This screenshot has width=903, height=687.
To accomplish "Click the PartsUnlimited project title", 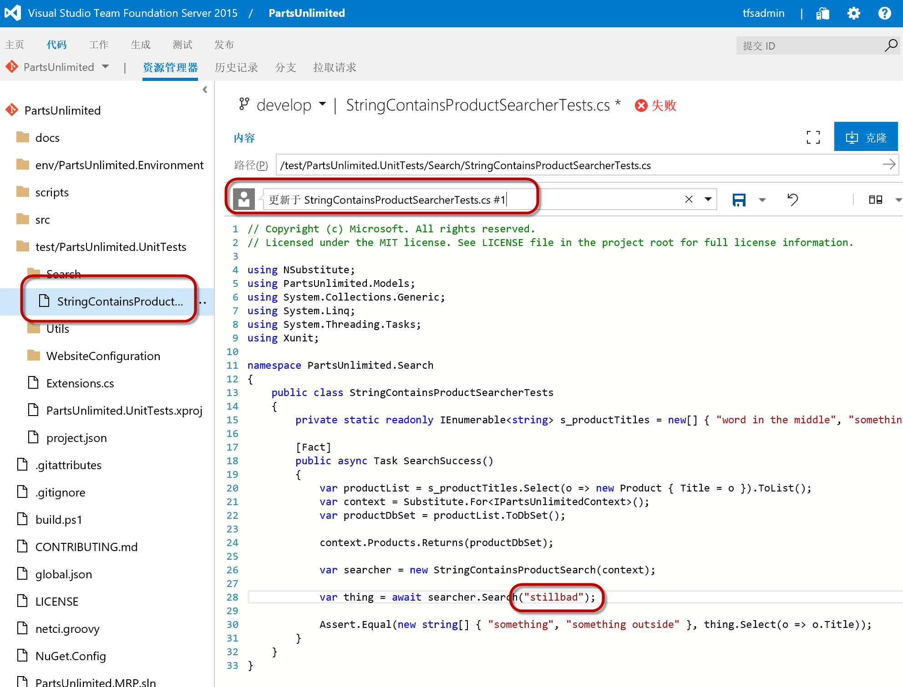I will (307, 13).
